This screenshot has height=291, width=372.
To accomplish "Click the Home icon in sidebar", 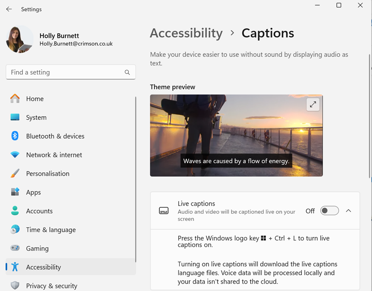I will click(x=15, y=99).
